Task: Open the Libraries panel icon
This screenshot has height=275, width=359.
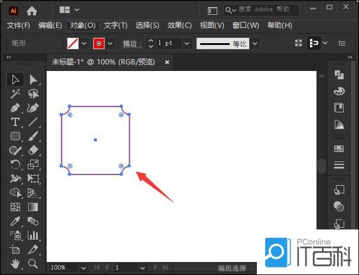Action: pos(339,108)
